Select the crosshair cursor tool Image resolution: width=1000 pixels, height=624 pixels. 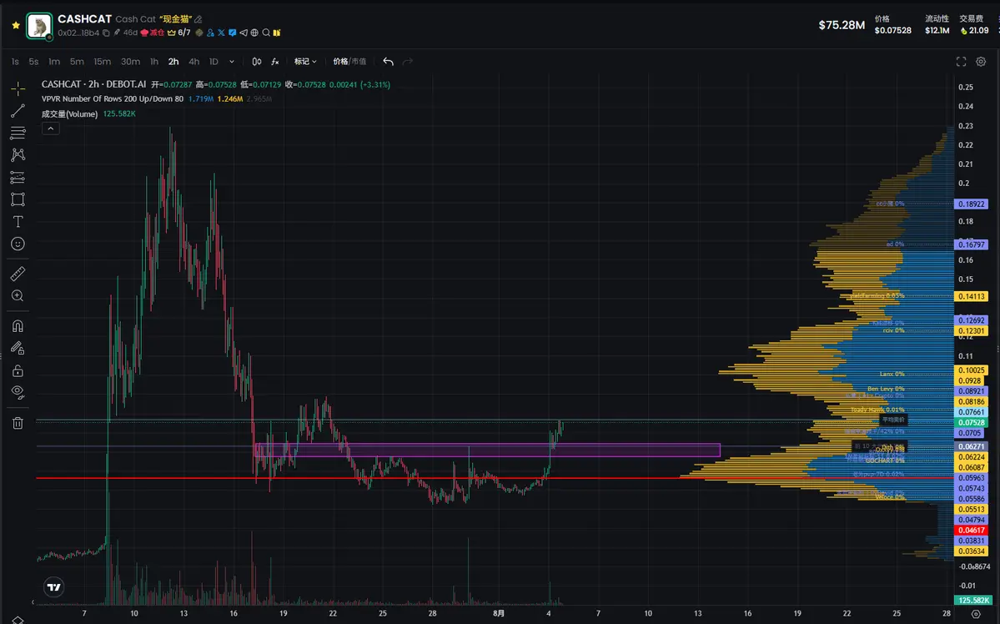pos(18,88)
